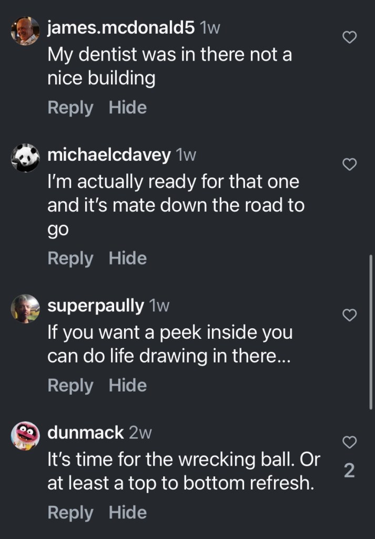
Task: Like michaelcdavey's comment with heart icon
Action: click(350, 165)
